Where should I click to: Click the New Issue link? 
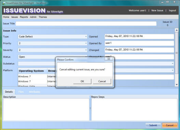point(157,11)
